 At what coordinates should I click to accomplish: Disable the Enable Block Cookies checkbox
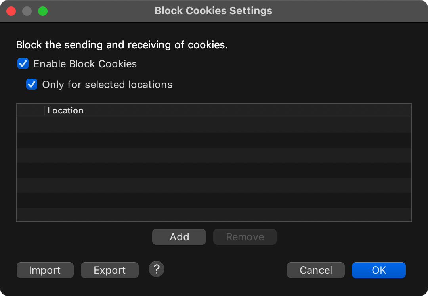[23, 64]
